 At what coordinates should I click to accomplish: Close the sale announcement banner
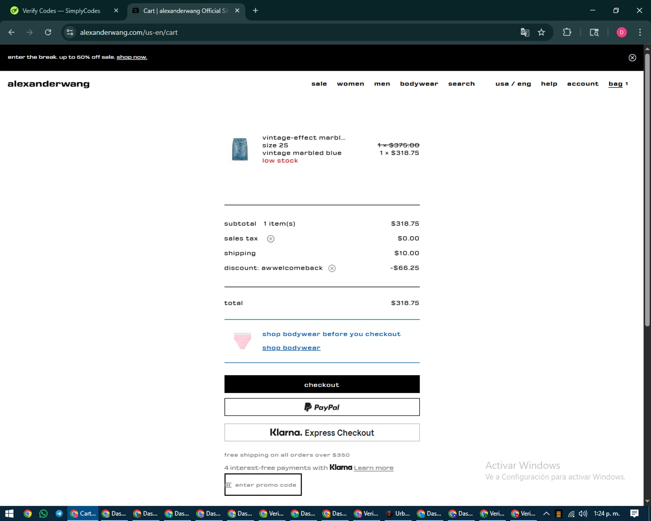pyautogui.click(x=632, y=58)
